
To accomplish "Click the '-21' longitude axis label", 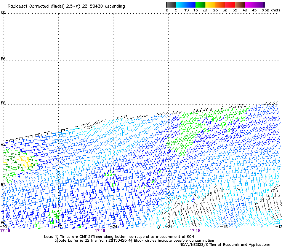I will click(x=169, y=226).
